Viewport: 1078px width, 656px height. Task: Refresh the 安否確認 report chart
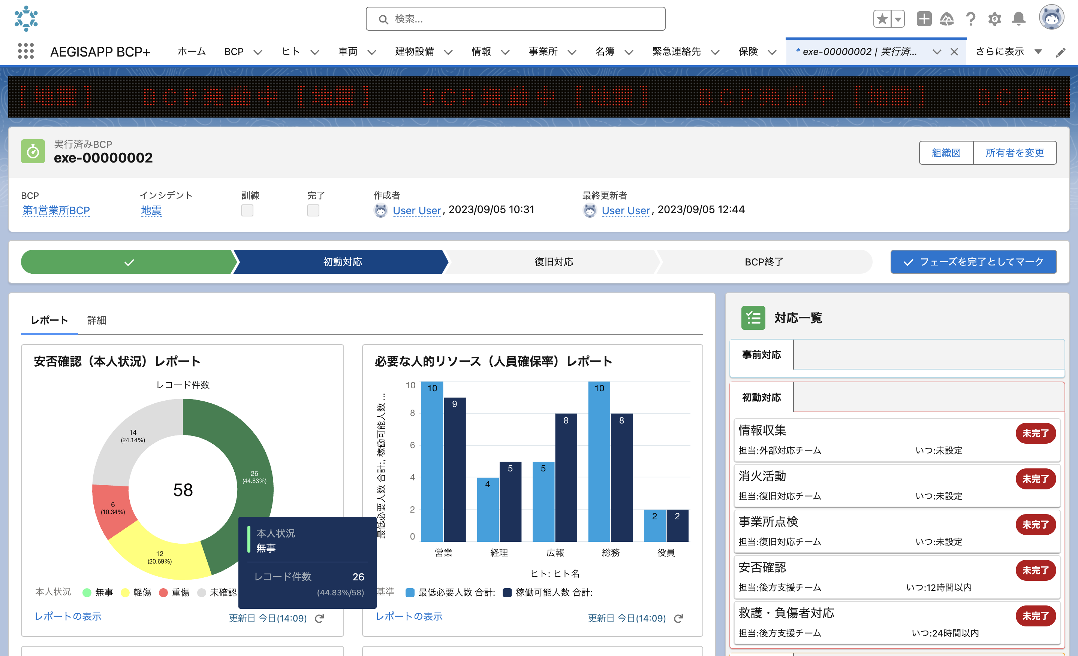[320, 618]
